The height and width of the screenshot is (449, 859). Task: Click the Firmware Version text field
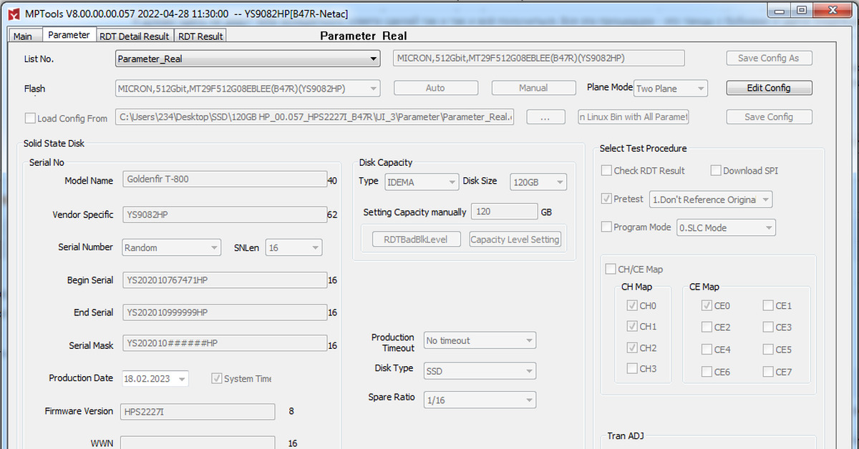(197, 412)
